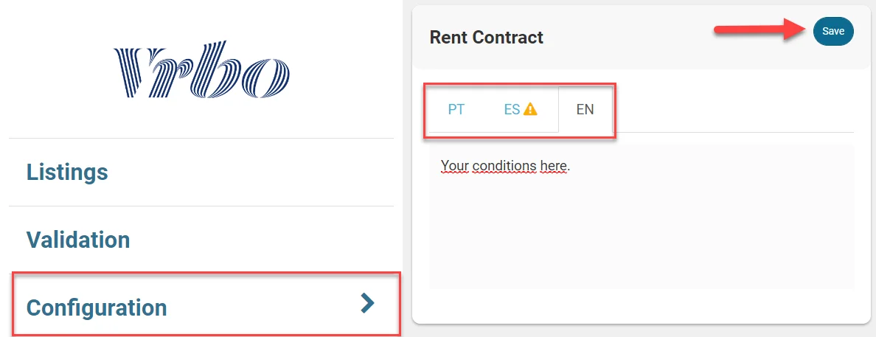Click the warning triangle on the ES tab
The image size is (876, 337).
pos(530,110)
